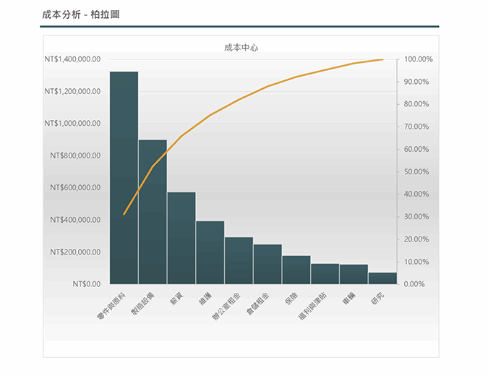Click the 車輛 bar
This screenshot has height=376, width=488.
[354, 274]
